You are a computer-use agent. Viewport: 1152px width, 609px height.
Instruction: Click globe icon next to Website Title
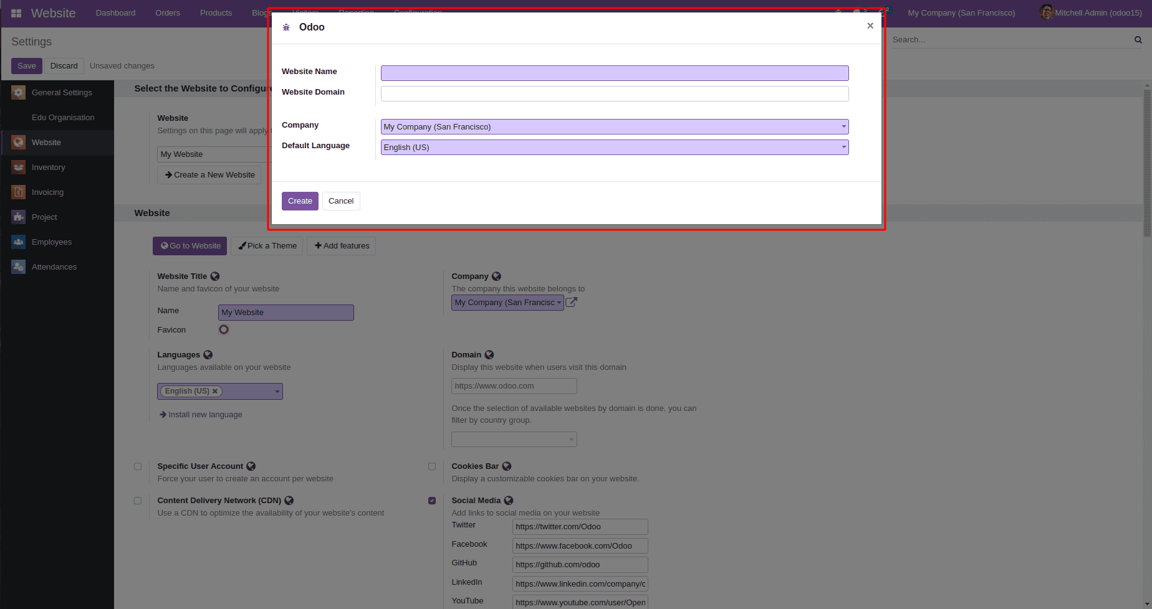tap(215, 276)
